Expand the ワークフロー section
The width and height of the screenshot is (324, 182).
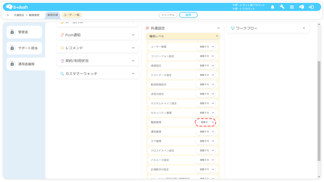pos(304,28)
